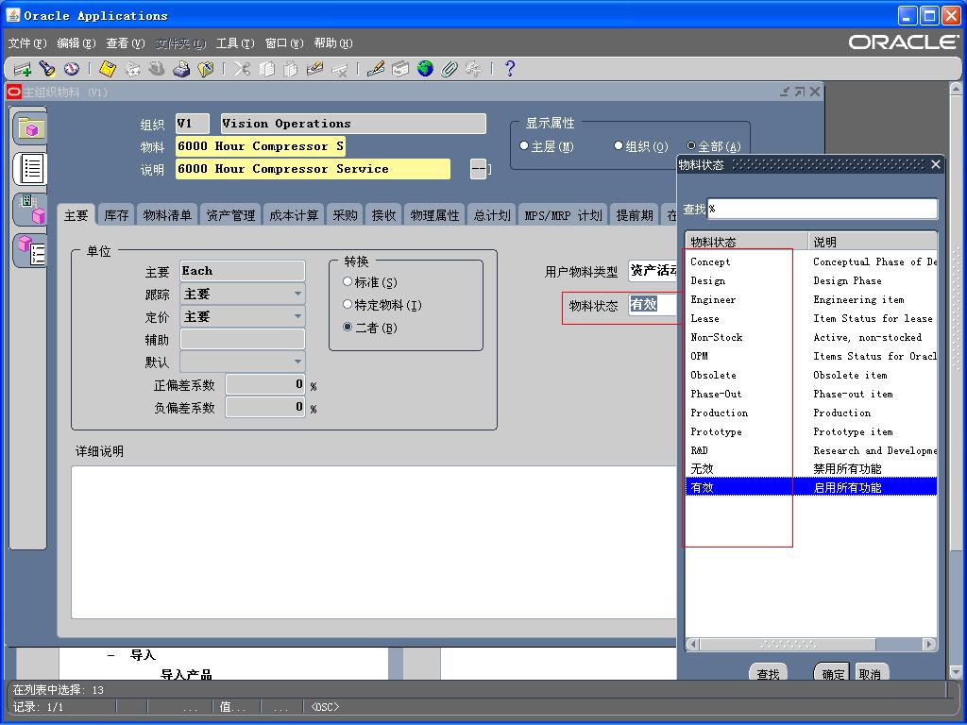Click the folder-with-cube sidebar icon
Screen dimensions: 967x725
pos(29,128)
